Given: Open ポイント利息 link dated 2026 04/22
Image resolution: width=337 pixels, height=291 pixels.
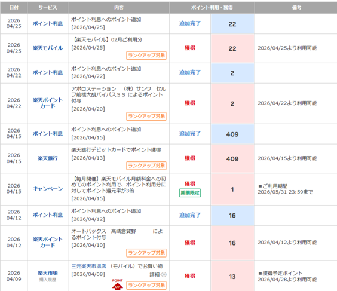Looking at the screenshot, I should (x=48, y=72).
